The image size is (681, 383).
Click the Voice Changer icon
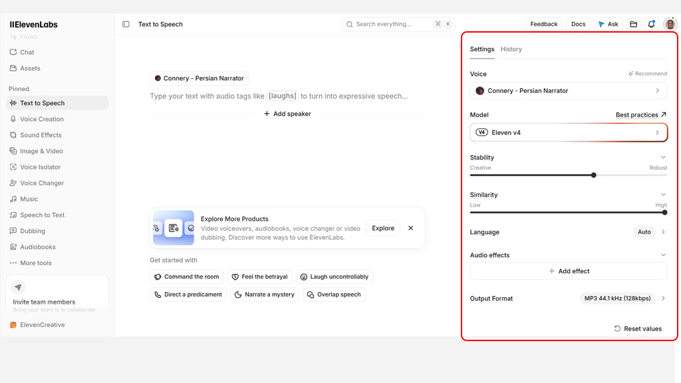(13, 184)
